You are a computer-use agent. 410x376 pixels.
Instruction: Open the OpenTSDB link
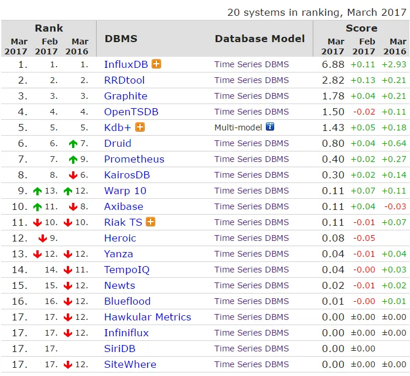(x=131, y=112)
